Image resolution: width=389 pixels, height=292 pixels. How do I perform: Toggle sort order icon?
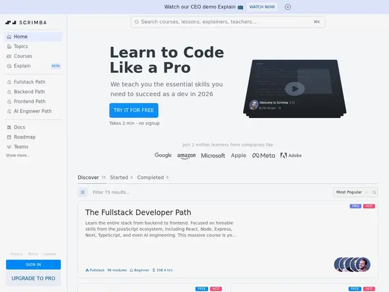coord(374,192)
